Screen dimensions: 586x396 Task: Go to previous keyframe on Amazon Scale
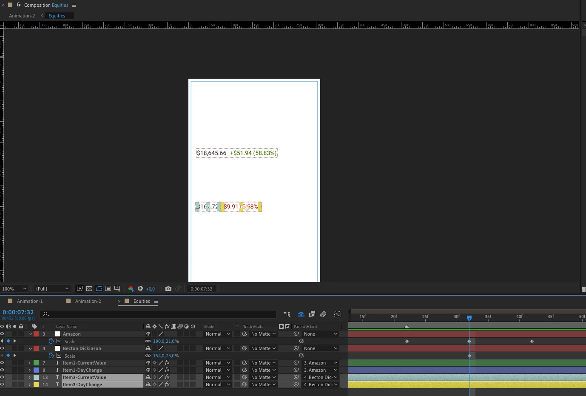click(2, 341)
